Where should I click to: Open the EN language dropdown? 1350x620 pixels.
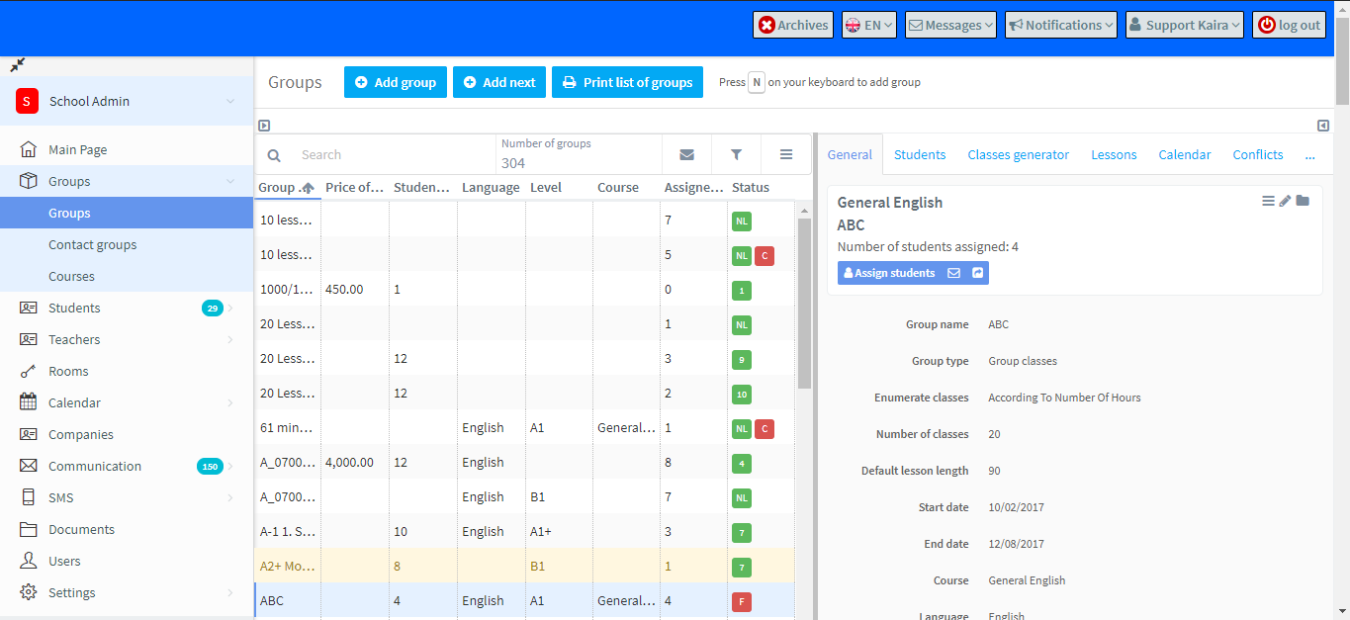(868, 25)
